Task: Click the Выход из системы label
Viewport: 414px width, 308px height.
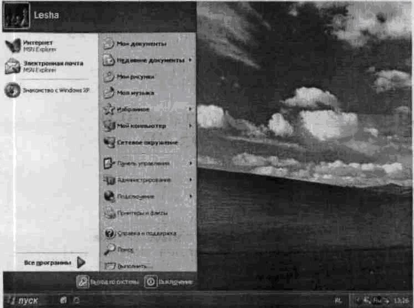Action: [114, 282]
